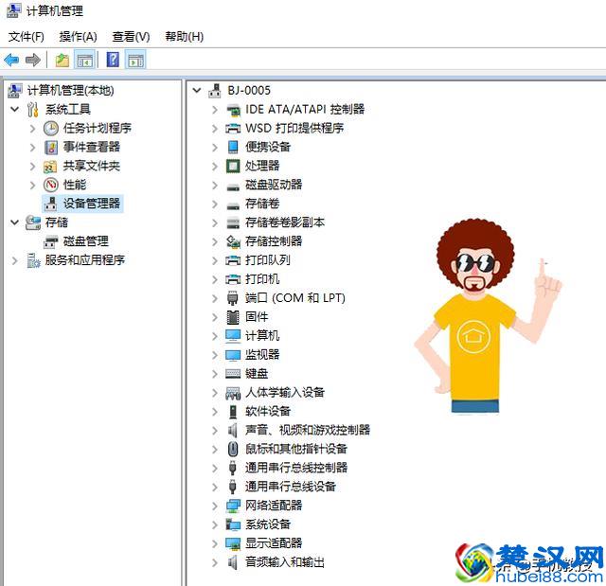Select the 打印队列 row
This screenshot has width=606, height=586.
tap(267, 260)
